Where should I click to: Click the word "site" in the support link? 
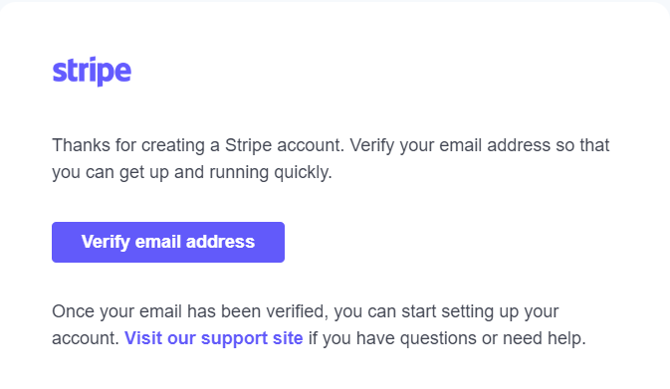point(288,338)
